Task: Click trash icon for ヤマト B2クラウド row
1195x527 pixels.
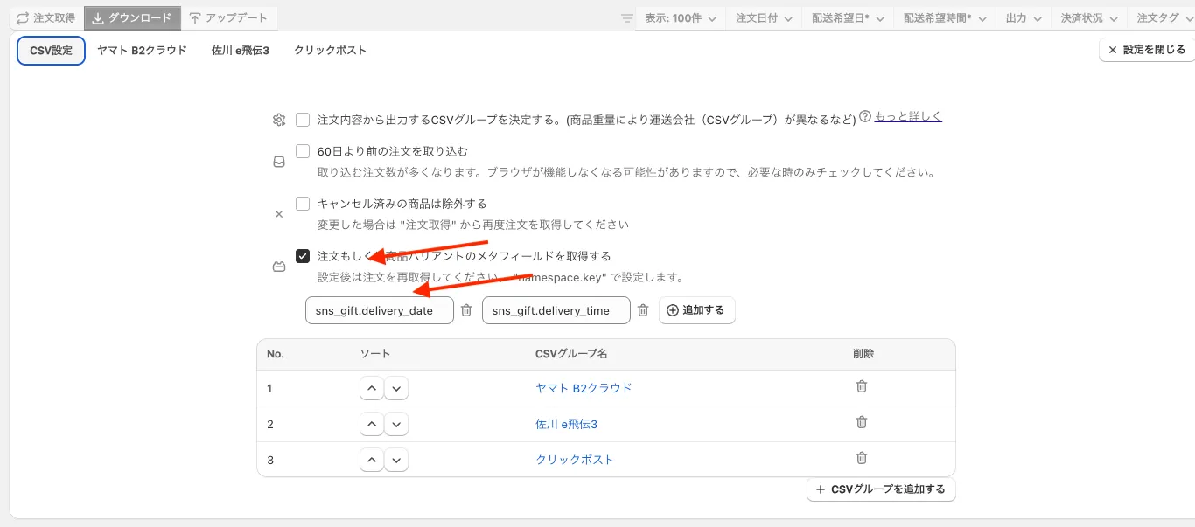Action: coord(862,386)
